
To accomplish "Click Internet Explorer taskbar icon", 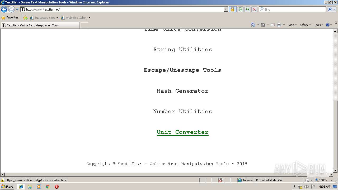I will (x=21, y=187).
